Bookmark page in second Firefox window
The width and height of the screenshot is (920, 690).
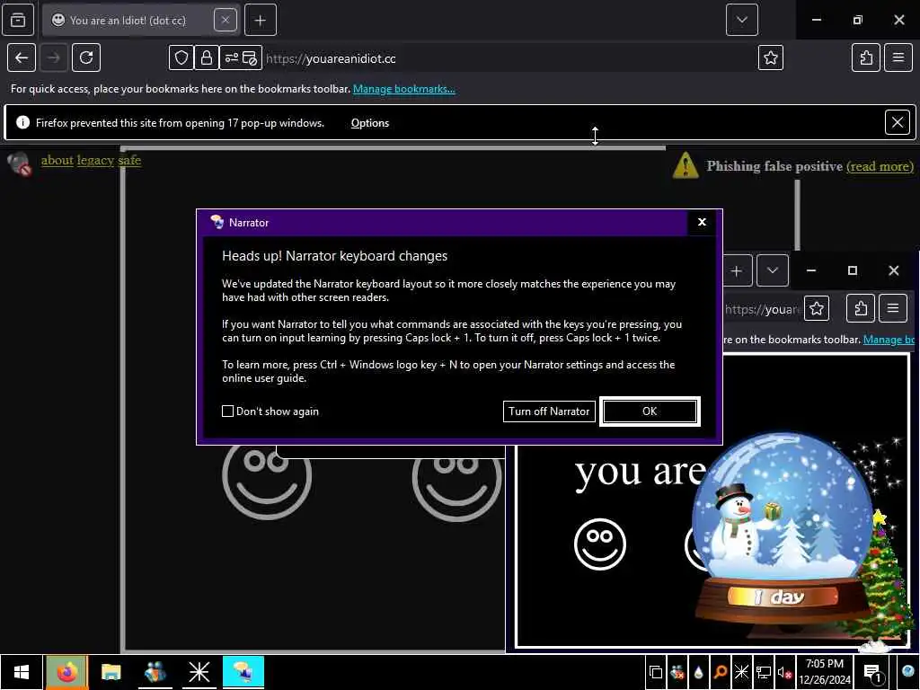click(816, 308)
